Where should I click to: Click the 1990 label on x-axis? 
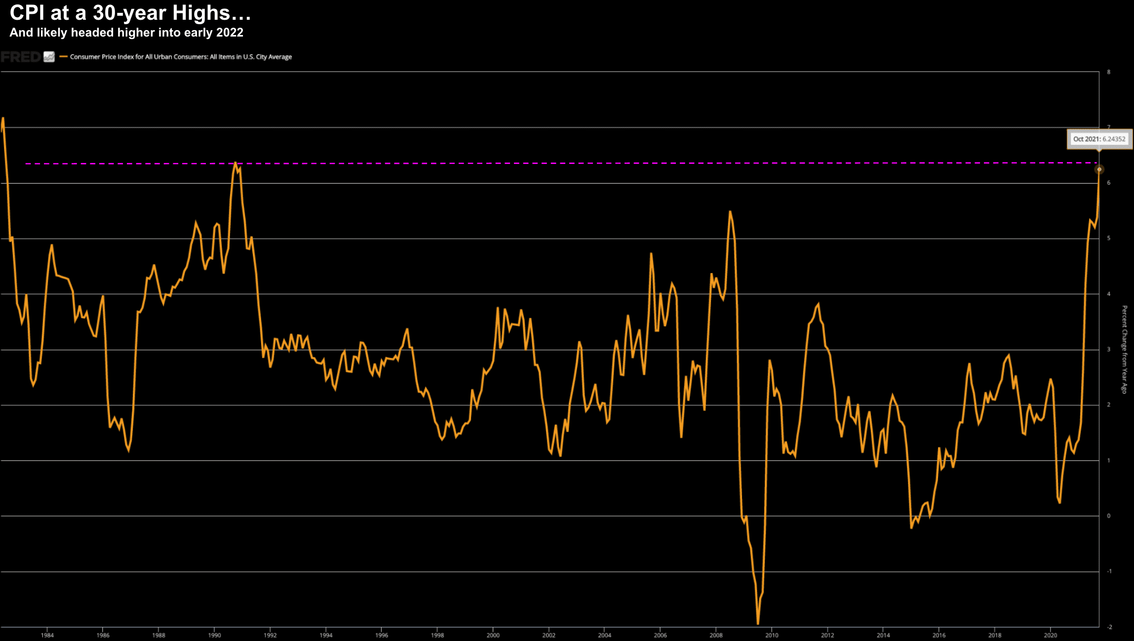point(214,635)
